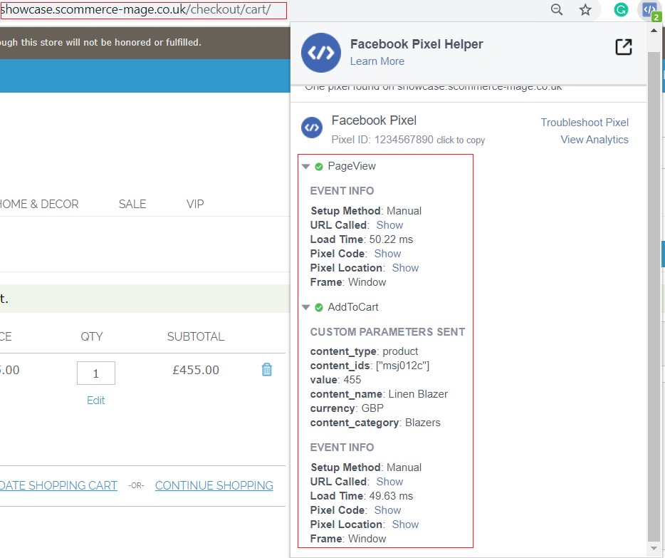Image resolution: width=665 pixels, height=558 pixels.
Task: Open the Troubleshoot Pixel link
Action: tap(585, 123)
